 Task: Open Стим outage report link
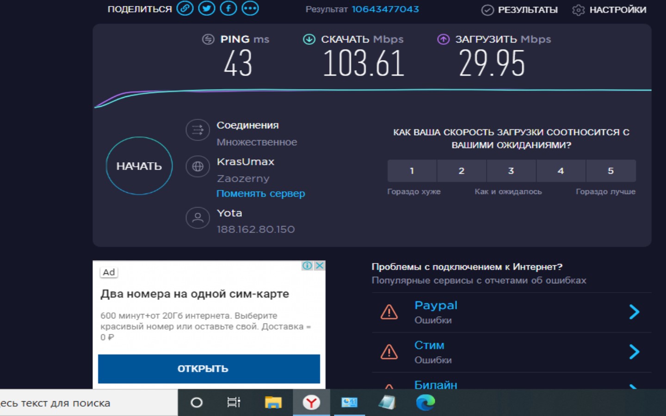point(429,345)
